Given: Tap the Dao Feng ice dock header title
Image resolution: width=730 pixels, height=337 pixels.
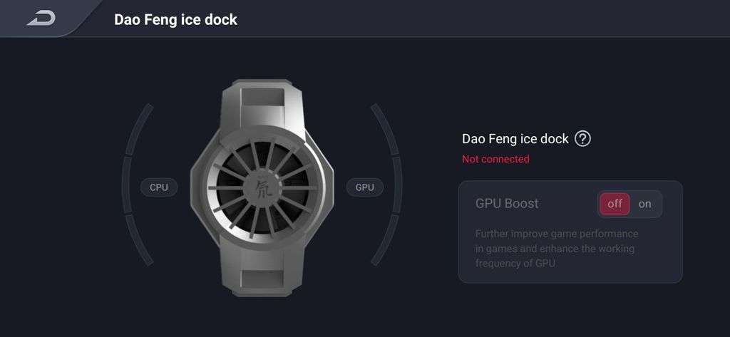Looking at the screenshot, I should pos(175,19).
